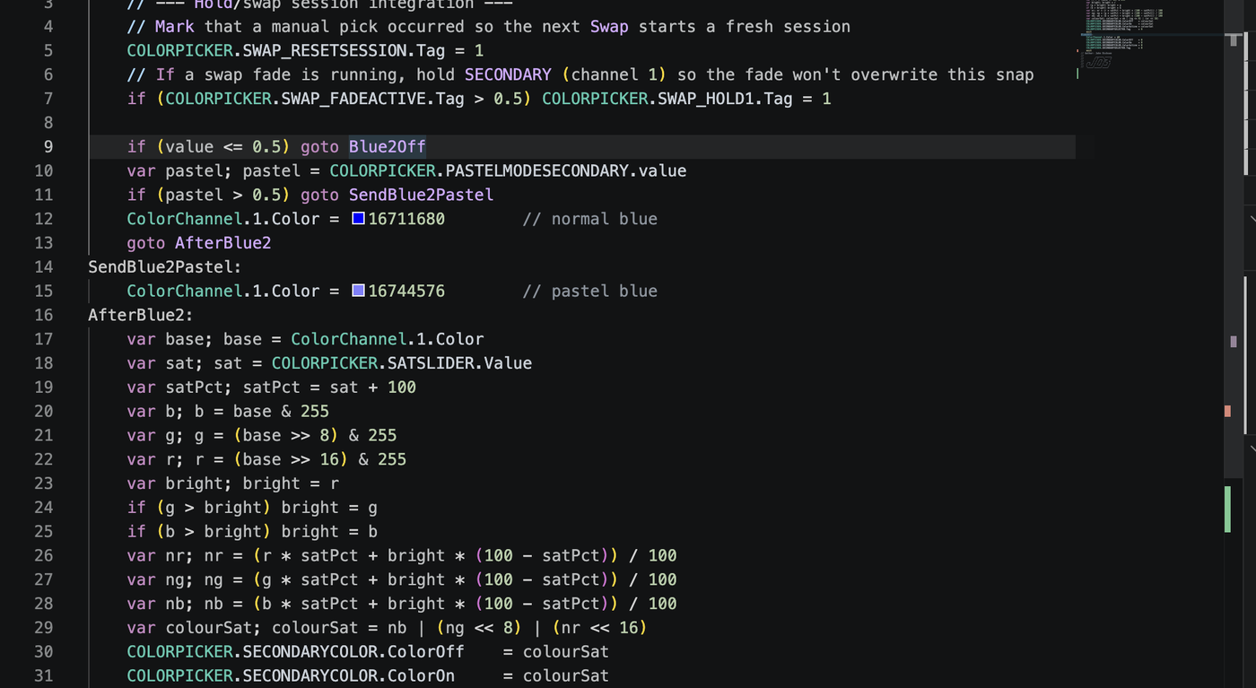Viewport: 1256px width, 688px height.
Task: Open the blue color swatch before 16711680
Action: (358, 219)
